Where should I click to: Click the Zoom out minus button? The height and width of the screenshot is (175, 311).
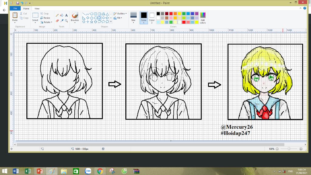277,149
